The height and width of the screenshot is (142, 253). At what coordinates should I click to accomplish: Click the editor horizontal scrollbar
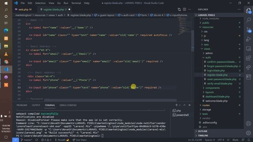click(x=110, y=100)
